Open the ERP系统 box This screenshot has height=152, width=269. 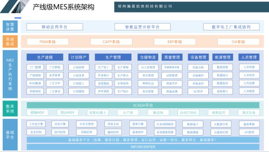pyautogui.click(x=174, y=41)
